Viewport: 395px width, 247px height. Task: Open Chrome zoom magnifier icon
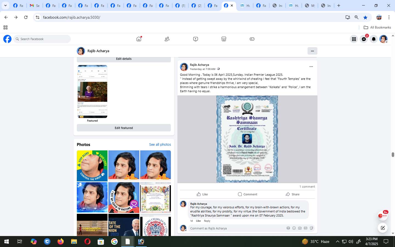coord(357,17)
